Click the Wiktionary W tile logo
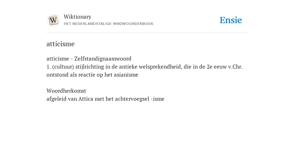Viewport: 294px width, 147px height. pos(53,20)
